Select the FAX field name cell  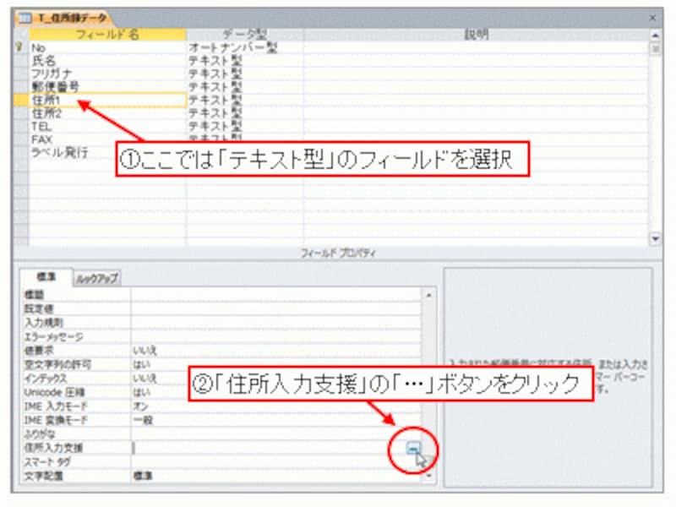pos(107,139)
